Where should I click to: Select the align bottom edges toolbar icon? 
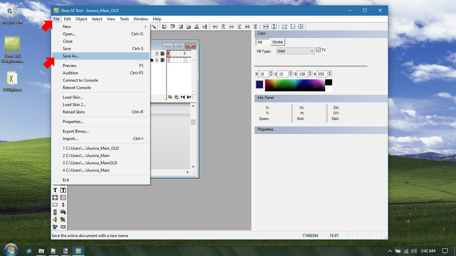pyautogui.click(x=188, y=27)
